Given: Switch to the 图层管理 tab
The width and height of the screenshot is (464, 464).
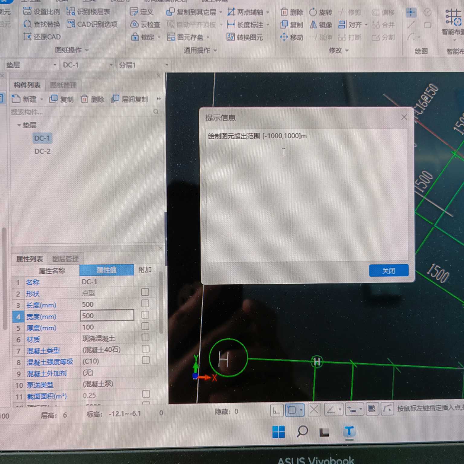Looking at the screenshot, I should tap(65, 259).
